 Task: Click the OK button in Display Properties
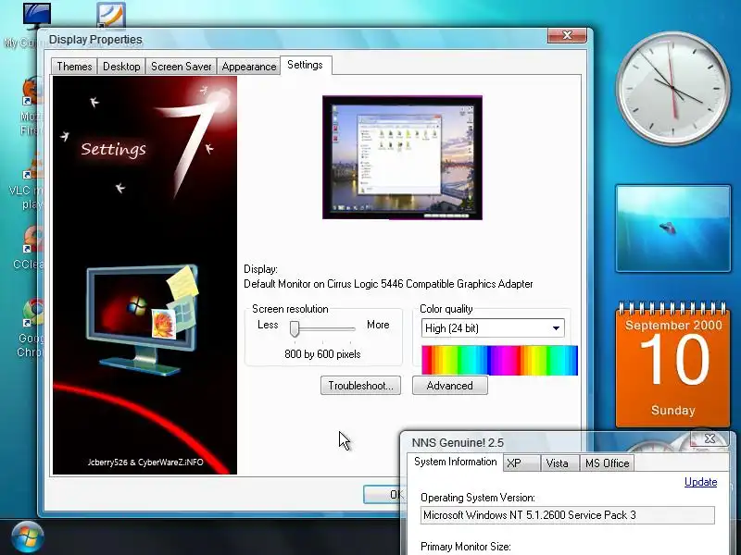pos(383,494)
